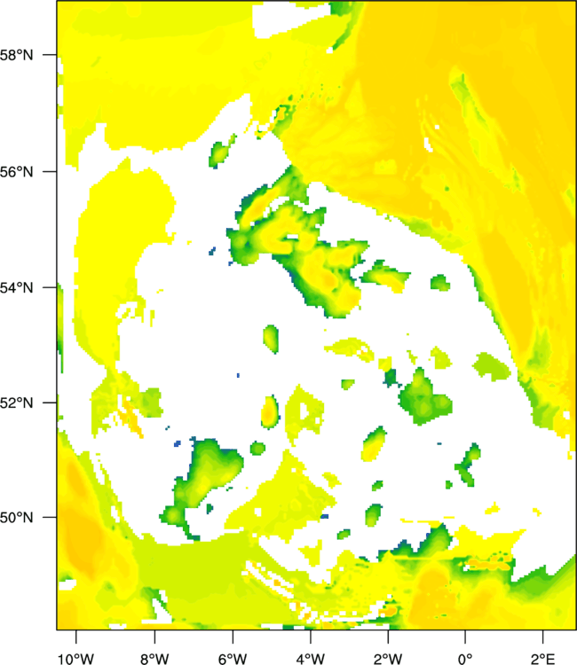The height and width of the screenshot is (665, 577).
Task: Click the 2°W longitude label
Action: [x=388, y=659]
